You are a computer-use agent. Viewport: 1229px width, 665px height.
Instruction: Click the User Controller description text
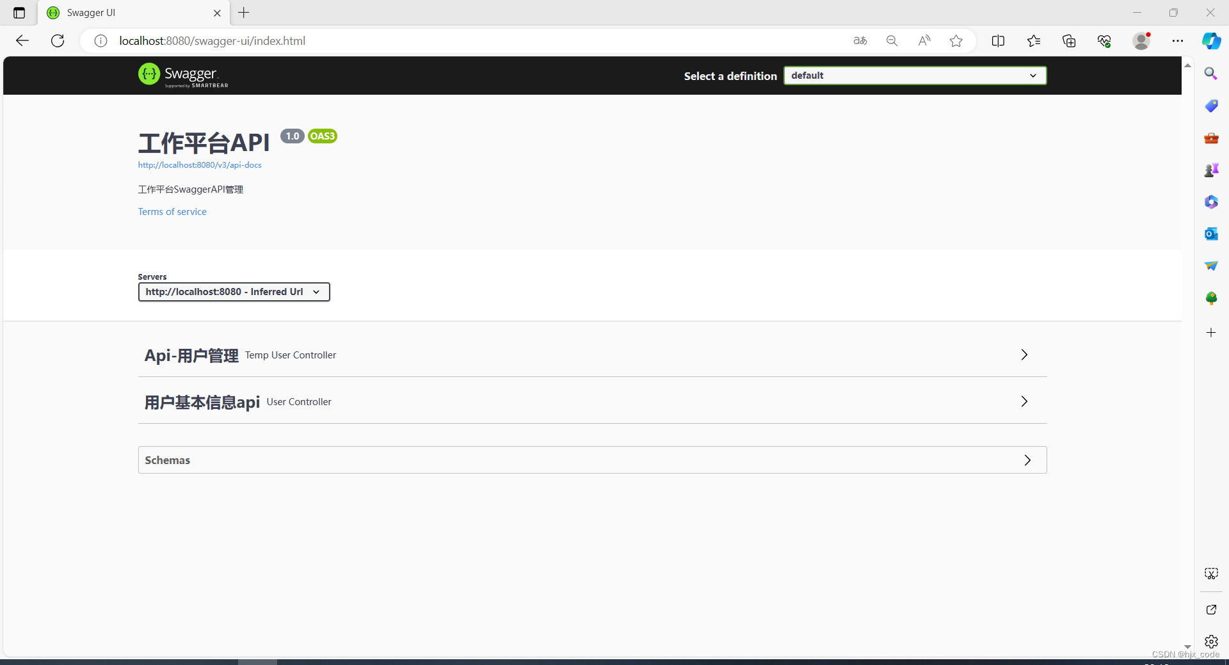click(299, 402)
